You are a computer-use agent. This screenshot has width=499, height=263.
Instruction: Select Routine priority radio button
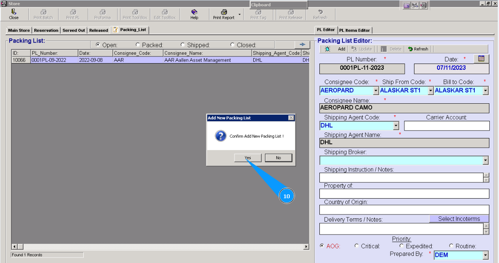coord(451,246)
